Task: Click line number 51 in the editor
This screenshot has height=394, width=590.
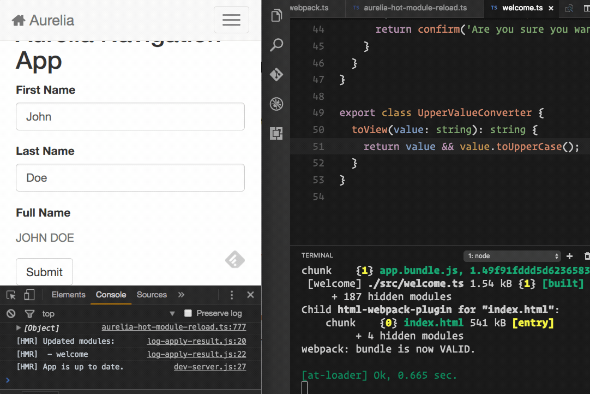Action: tap(318, 147)
